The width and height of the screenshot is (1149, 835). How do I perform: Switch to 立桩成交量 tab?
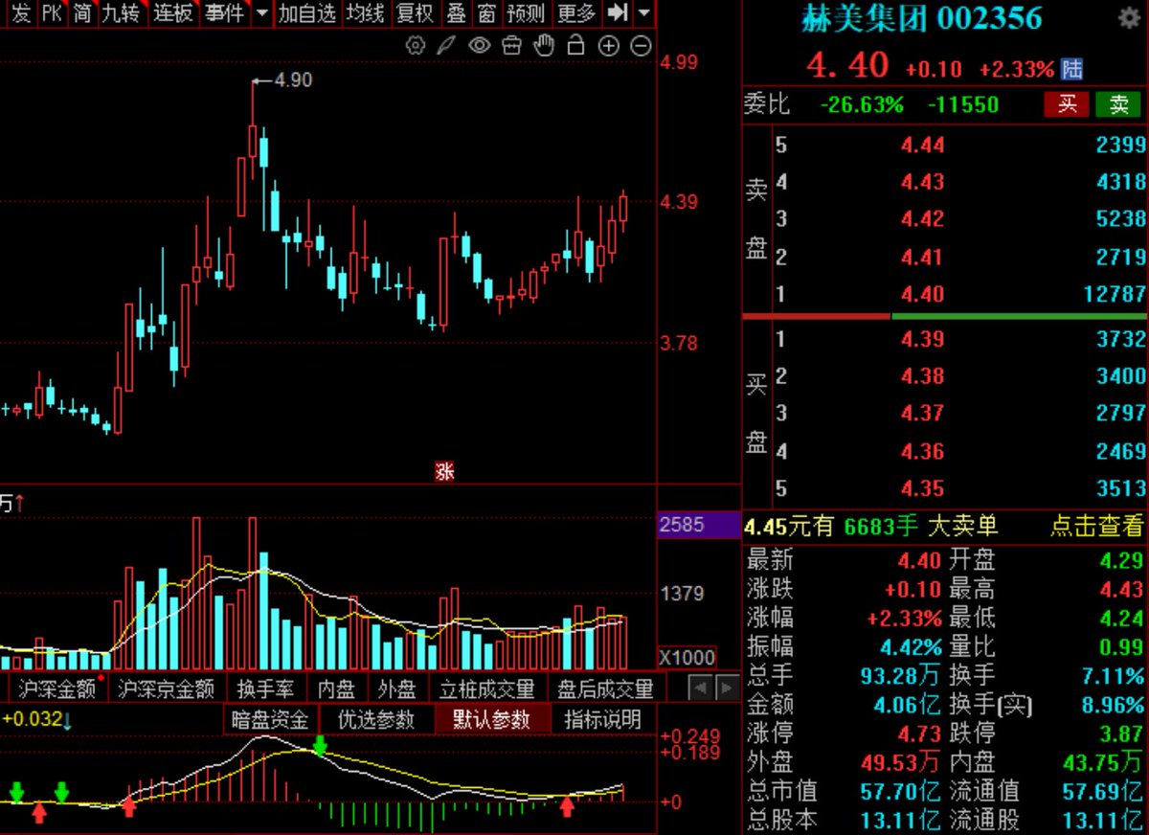click(486, 688)
